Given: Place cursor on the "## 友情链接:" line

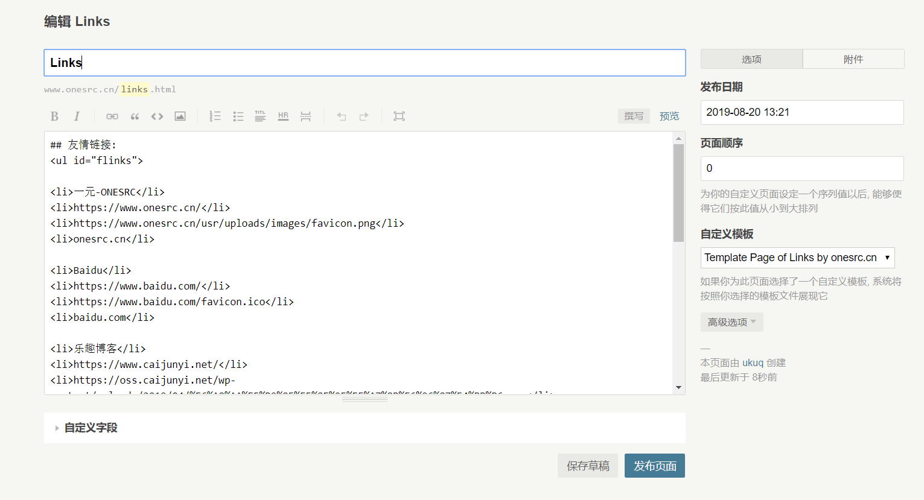Looking at the screenshot, I should pos(83,145).
